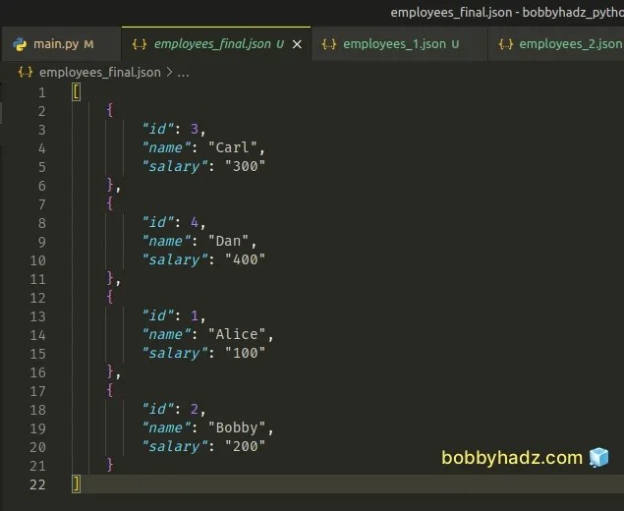
Task: Click the salary value "400"
Action: (245, 259)
